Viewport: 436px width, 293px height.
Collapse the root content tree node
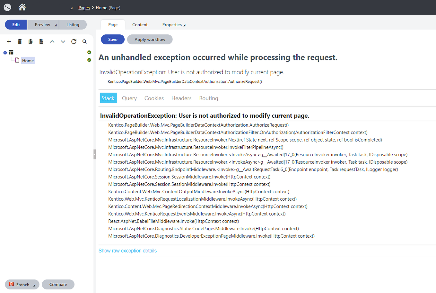(5, 52)
